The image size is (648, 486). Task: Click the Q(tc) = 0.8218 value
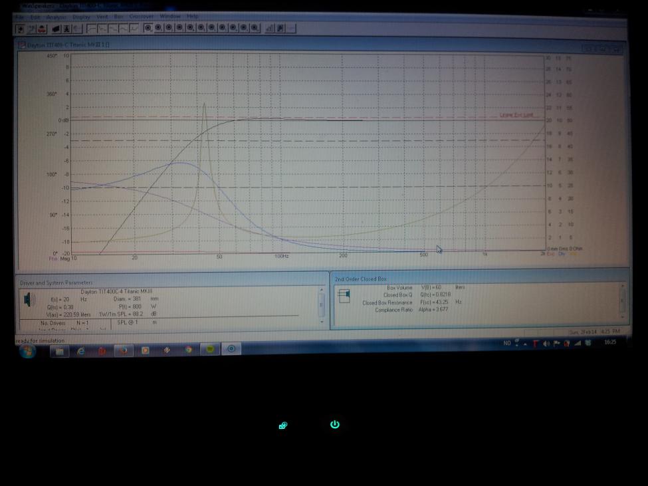435,295
